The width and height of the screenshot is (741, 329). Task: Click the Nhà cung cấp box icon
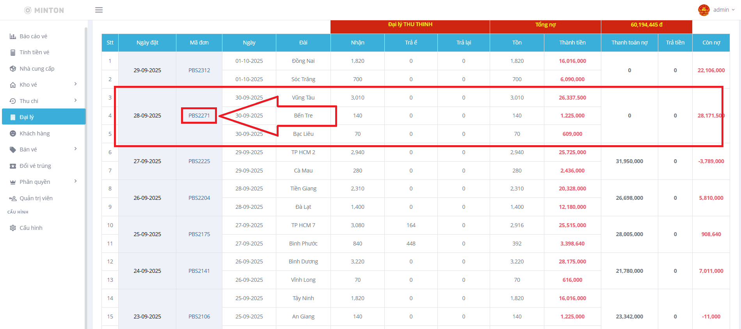(x=12, y=69)
